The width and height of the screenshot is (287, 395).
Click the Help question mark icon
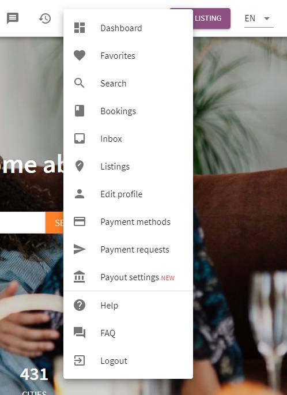pos(80,305)
